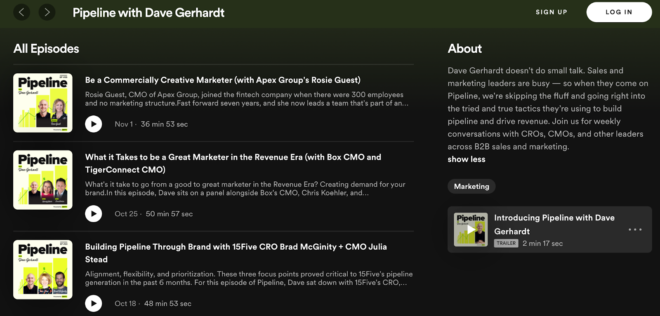The image size is (660, 316).
Task: Open the trailer's three-dot more options menu
Action: pos(635,229)
